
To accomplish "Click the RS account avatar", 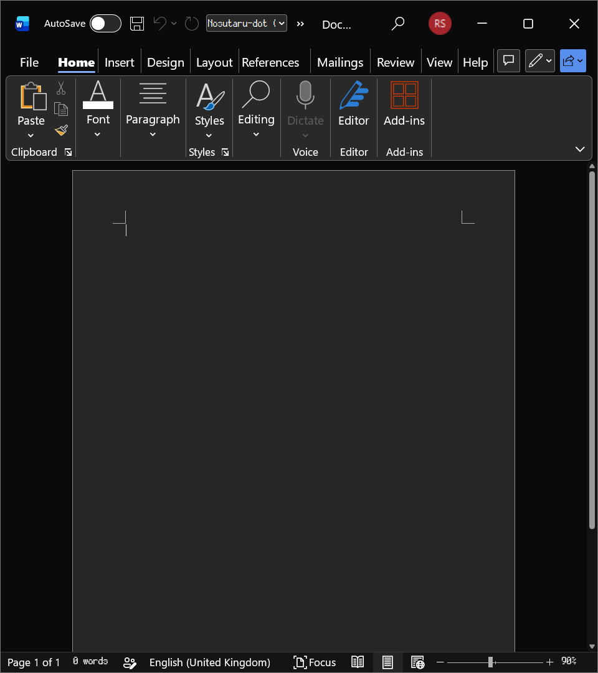I will click(440, 24).
